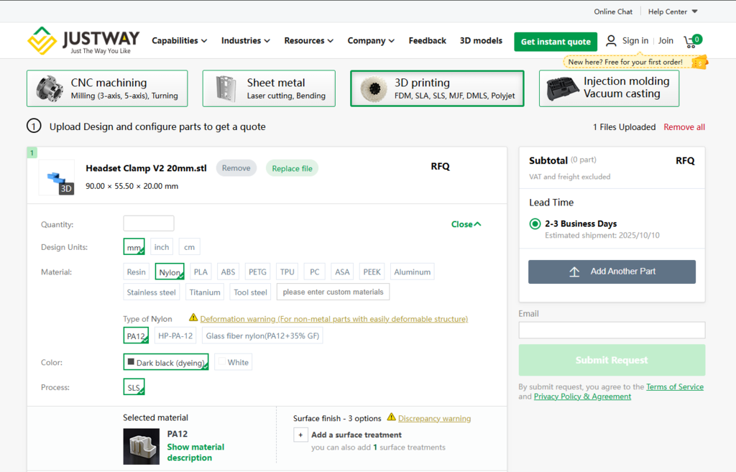The image size is (736, 472).
Task: Select cm design unit
Action: 189,247
